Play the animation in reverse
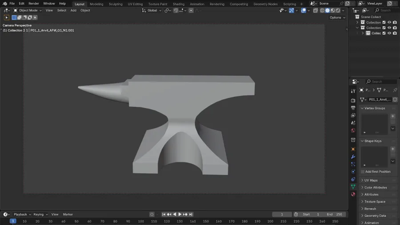 pyautogui.click(x=175, y=214)
